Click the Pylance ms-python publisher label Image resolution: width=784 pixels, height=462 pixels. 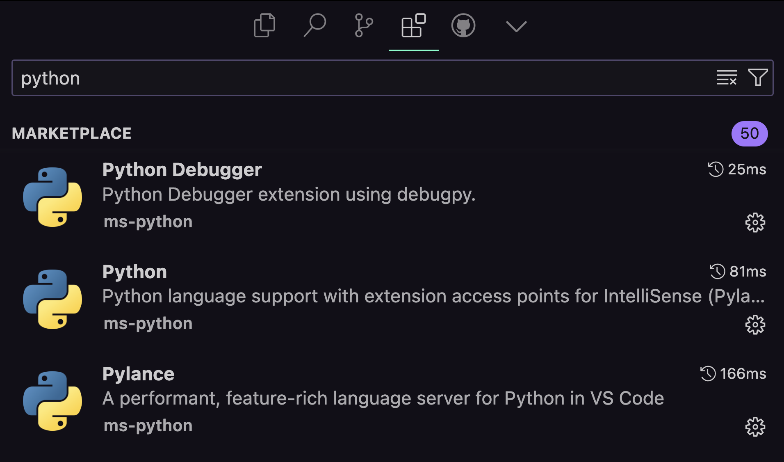(x=148, y=426)
